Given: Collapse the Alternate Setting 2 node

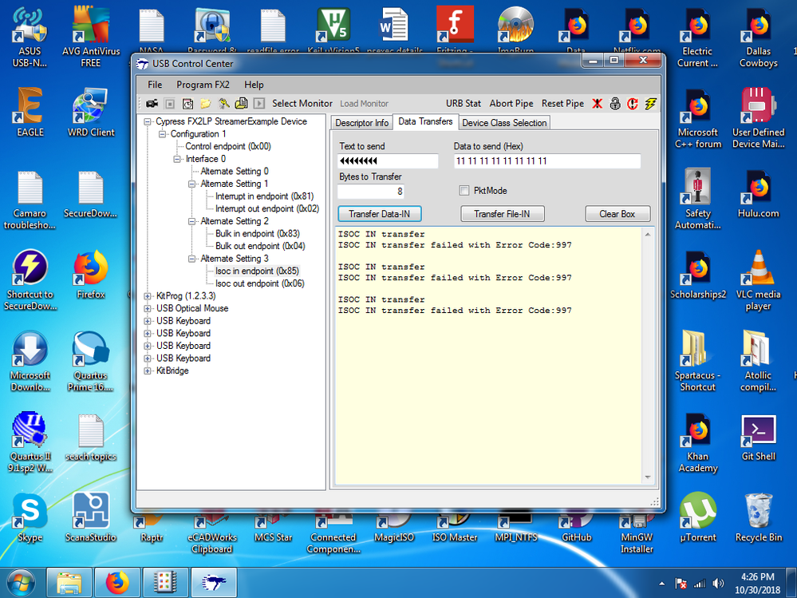Looking at the screenshot, I should point(192,221).
